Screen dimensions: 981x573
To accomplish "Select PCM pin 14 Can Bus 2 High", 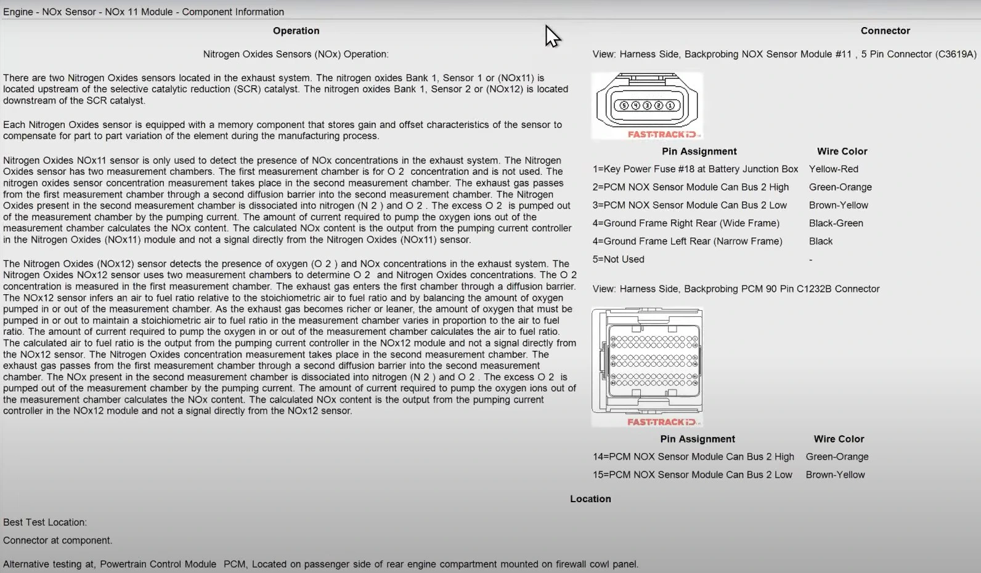I will pos(693,457).
